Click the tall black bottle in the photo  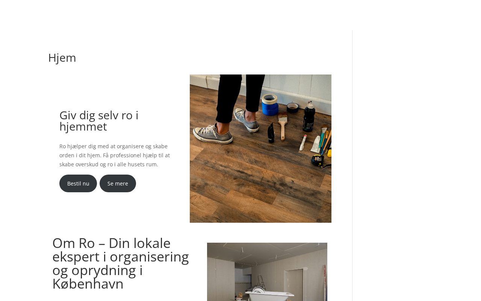point(309,116)
